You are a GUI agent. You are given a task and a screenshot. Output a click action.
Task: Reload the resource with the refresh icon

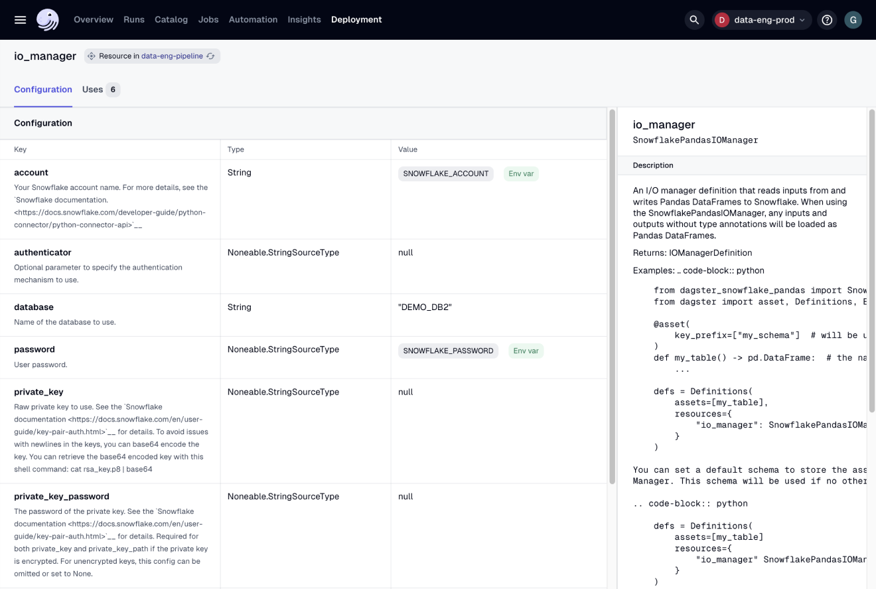211,56
